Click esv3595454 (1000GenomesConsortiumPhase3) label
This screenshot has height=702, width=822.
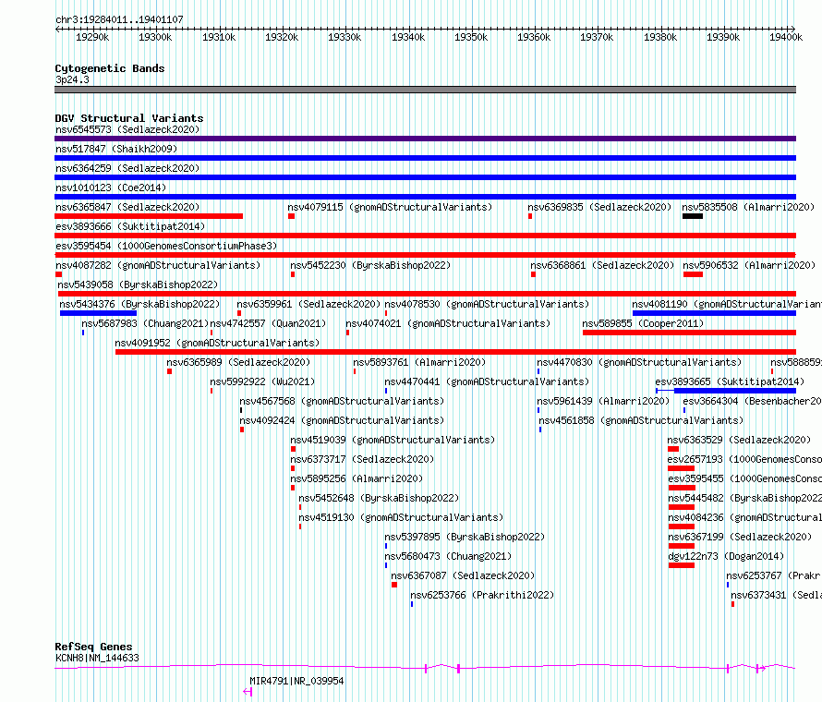(166, 246)
